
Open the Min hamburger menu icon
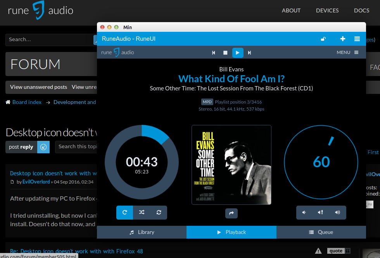(357, 39)
